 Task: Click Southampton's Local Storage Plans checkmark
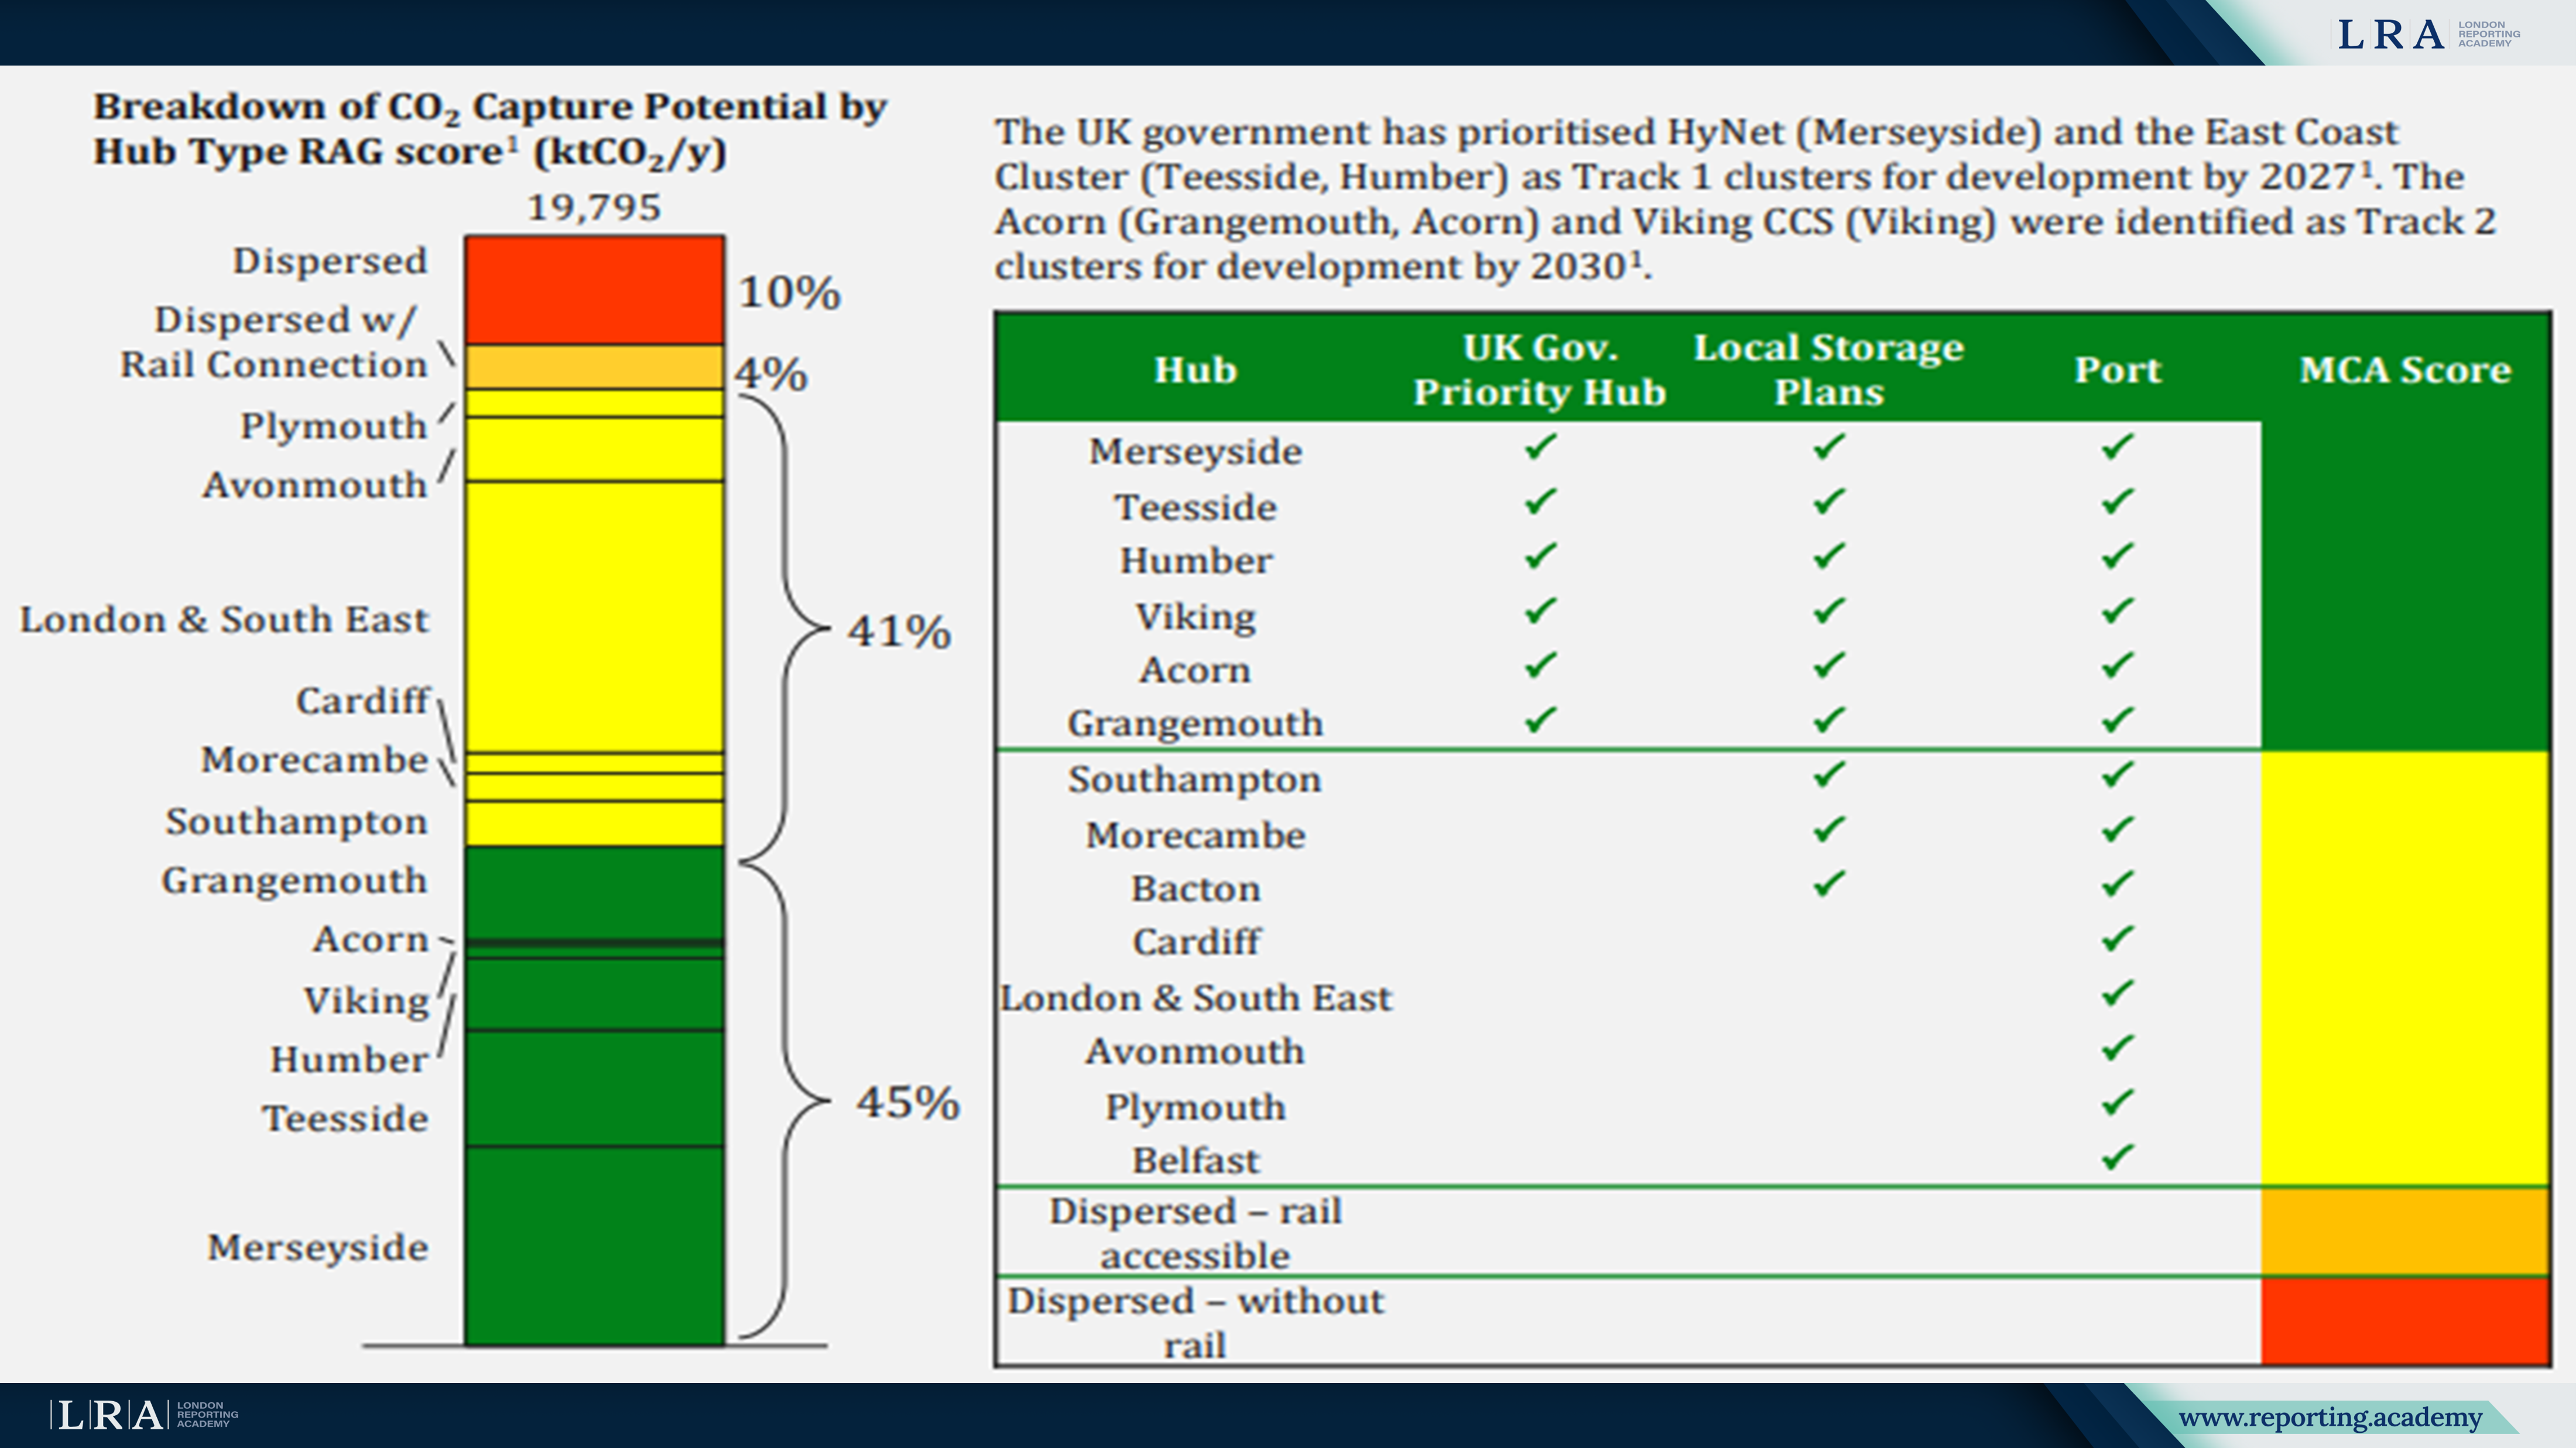(1829, 774)
